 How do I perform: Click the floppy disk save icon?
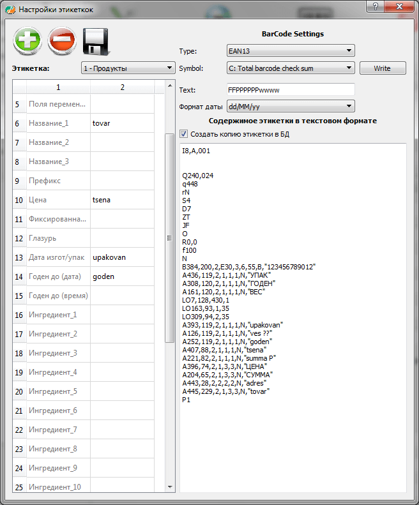[96, 41]
